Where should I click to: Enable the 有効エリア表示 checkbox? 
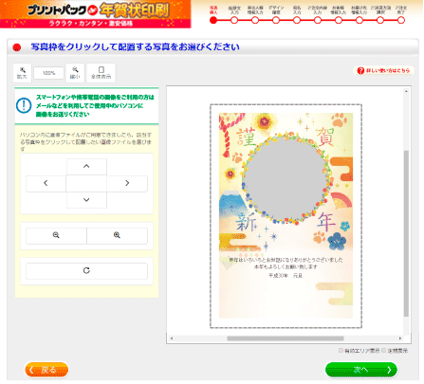pyautogui.click(x=341, y=350)
